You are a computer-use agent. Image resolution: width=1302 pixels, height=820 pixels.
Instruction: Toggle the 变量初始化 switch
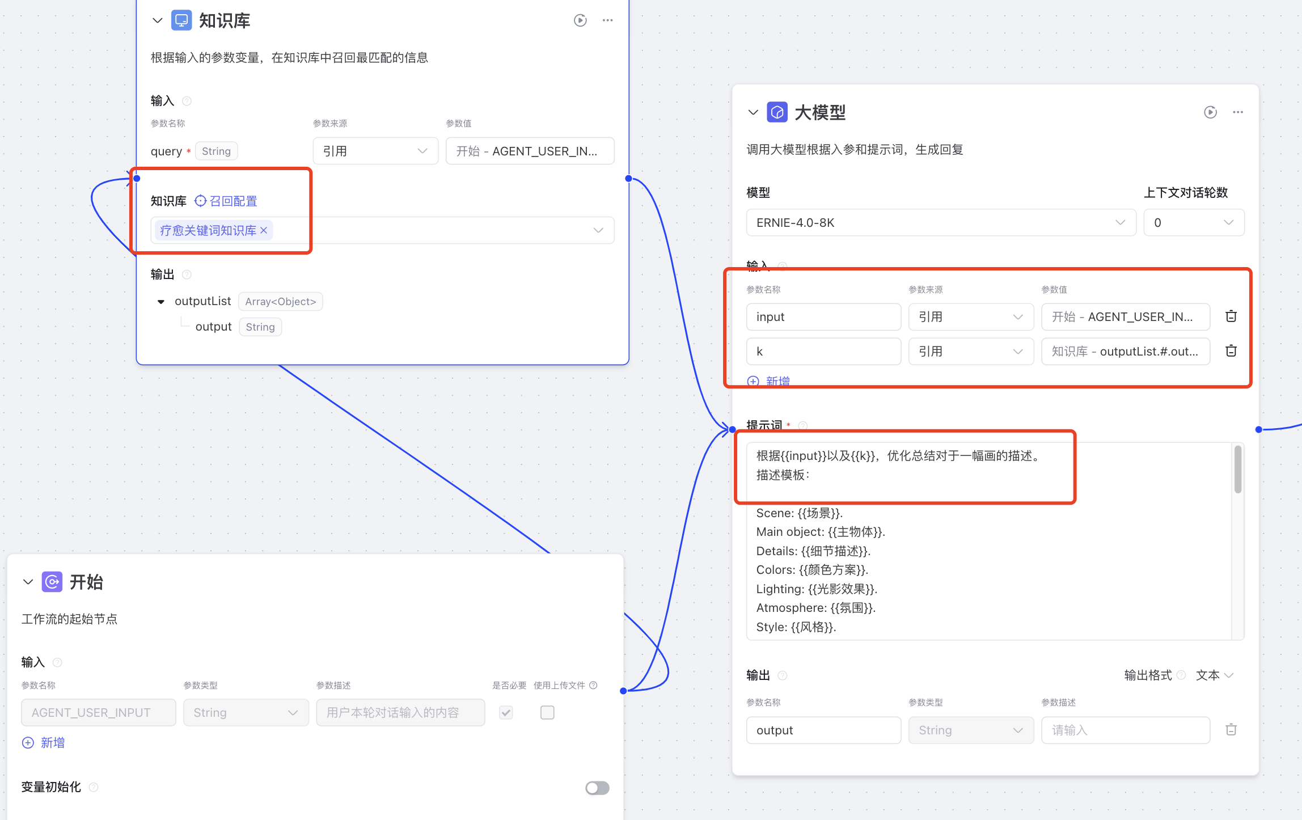point(597,788)
